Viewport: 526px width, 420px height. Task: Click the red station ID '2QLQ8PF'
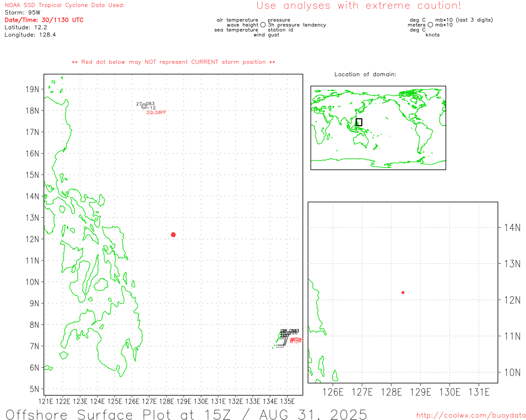coord(157,112)
